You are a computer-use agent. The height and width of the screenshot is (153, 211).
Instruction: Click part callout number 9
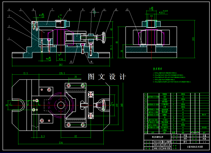(x=83, y=10)
